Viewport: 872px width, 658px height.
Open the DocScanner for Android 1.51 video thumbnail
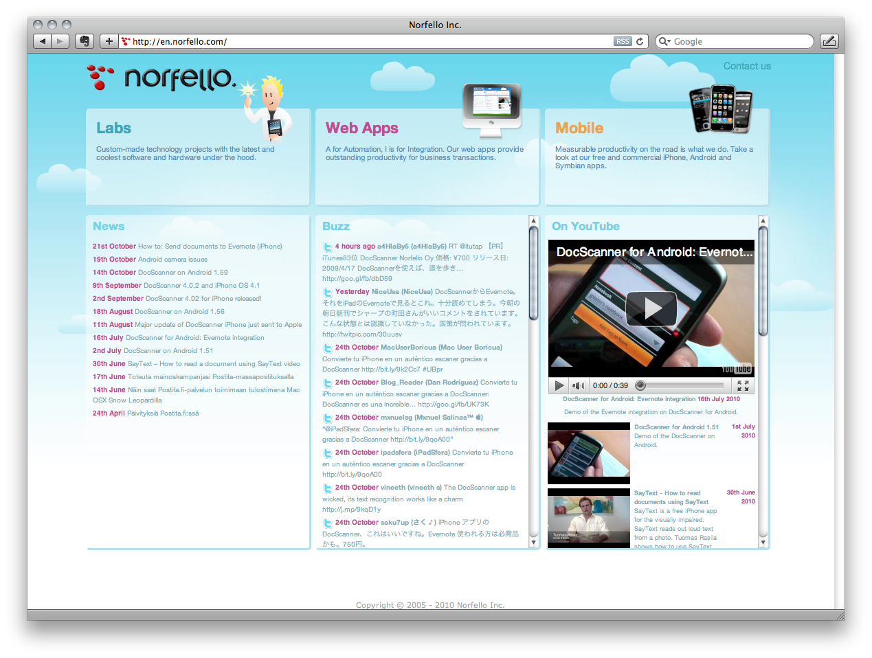click(x=589, y=453)
